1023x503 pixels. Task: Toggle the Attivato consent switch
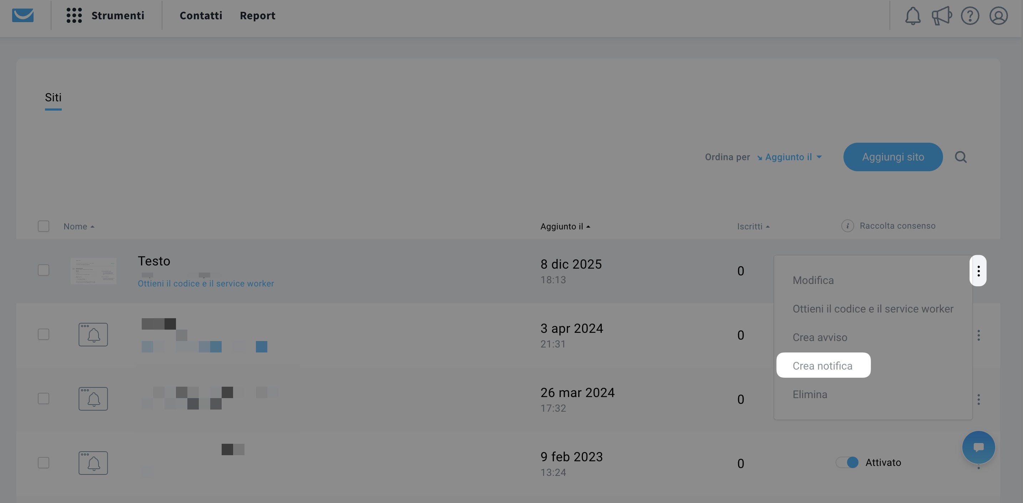pos(847,462)
